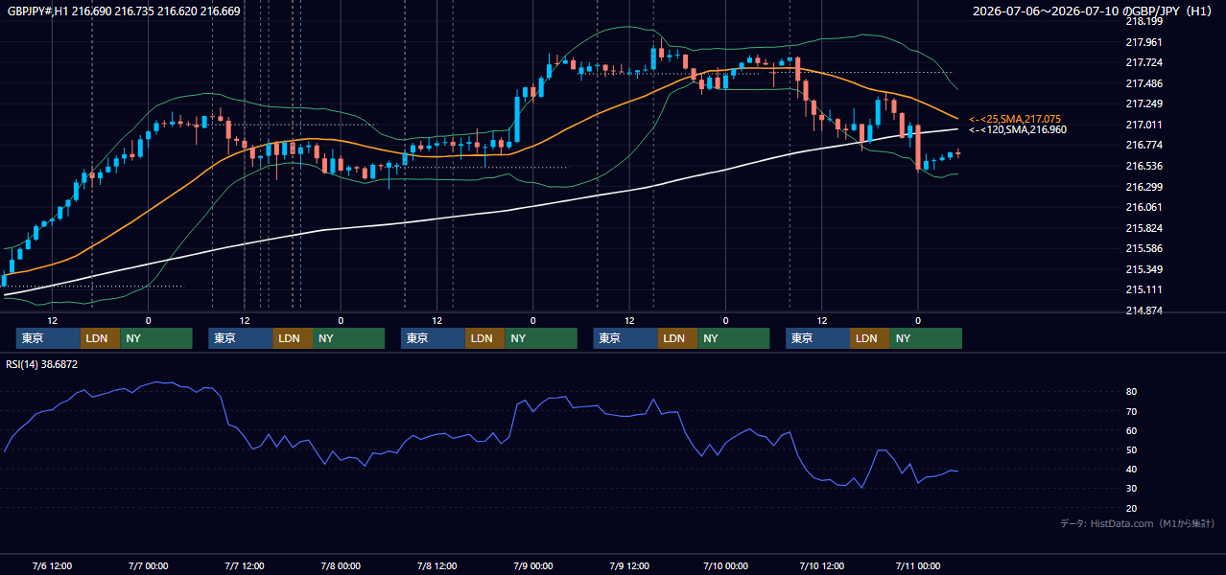Image resolution: width=1226 pixels, height=575 pixels.
Task: Click the 217.011 price axis value
Action: click(1144, 125)
